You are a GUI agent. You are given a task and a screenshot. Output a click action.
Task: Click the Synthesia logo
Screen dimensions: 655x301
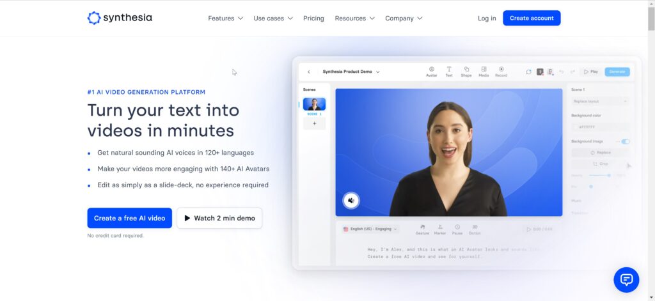click(120, 18)
